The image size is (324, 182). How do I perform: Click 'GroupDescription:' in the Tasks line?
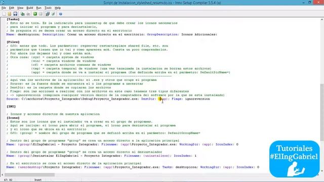click(163, 34)
